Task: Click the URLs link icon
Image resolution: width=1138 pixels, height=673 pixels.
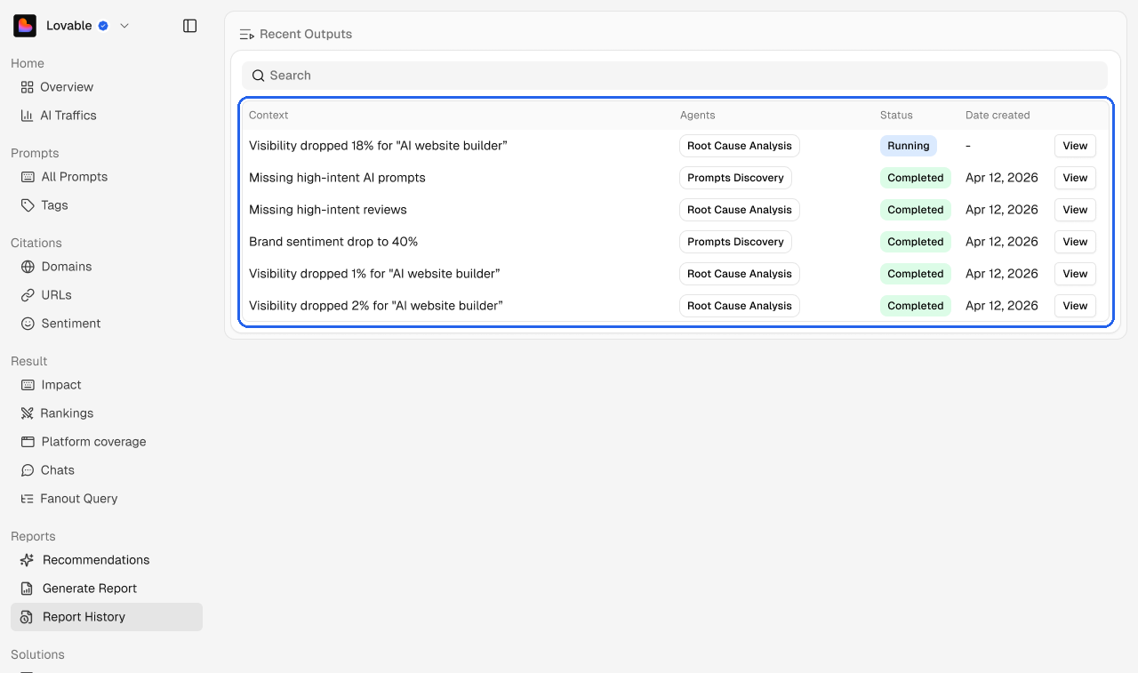Action: [x=28, y=295]
